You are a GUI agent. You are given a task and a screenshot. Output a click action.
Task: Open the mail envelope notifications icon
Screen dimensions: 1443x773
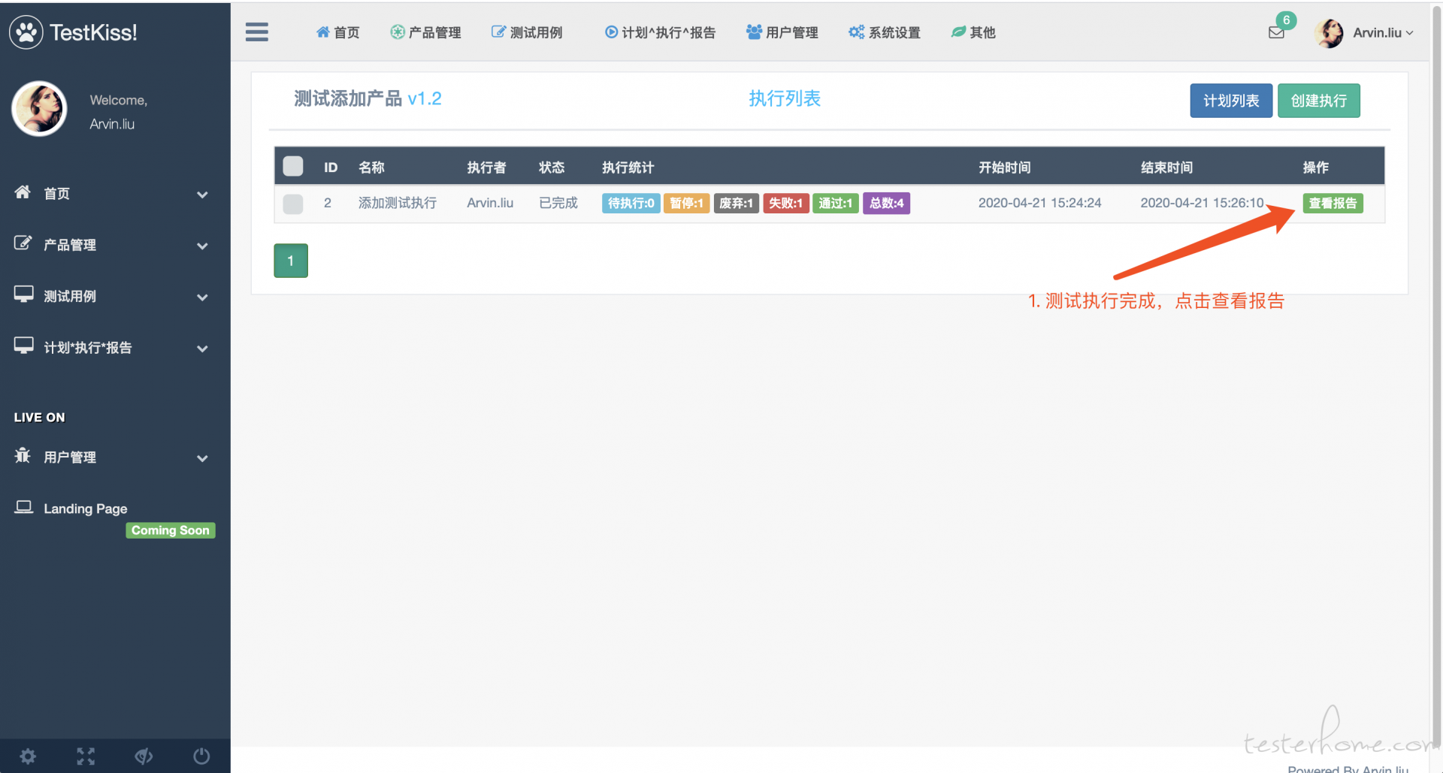pos(1276,32)
